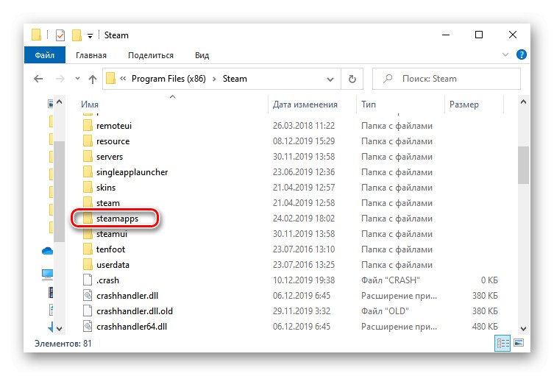
Task: Expand the ribbon with the chevron
Action: coord(505,54)
